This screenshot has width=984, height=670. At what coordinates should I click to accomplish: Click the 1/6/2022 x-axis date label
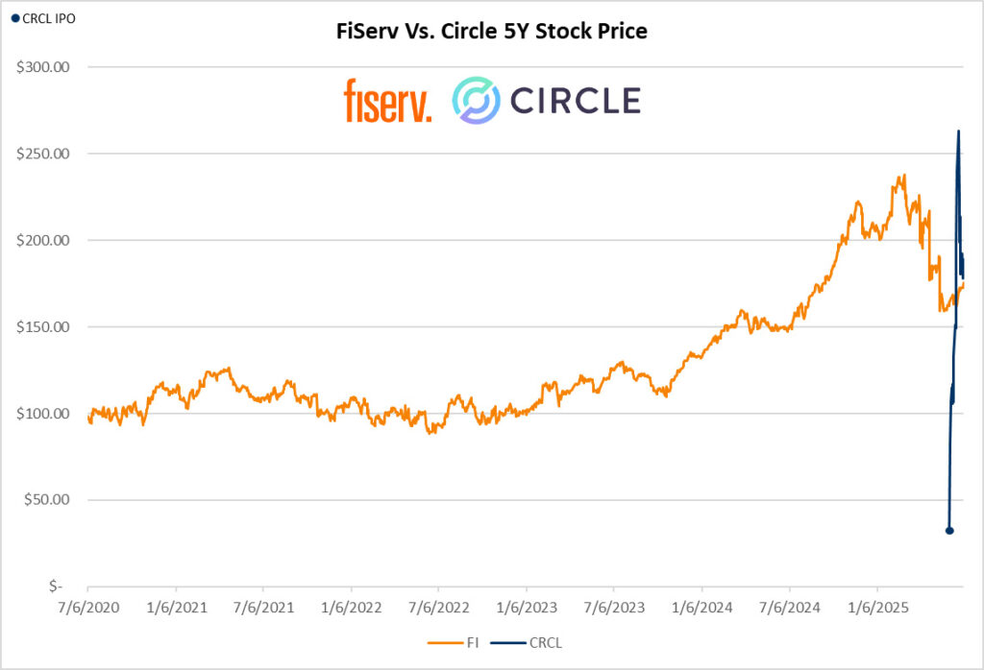(351, 608)
